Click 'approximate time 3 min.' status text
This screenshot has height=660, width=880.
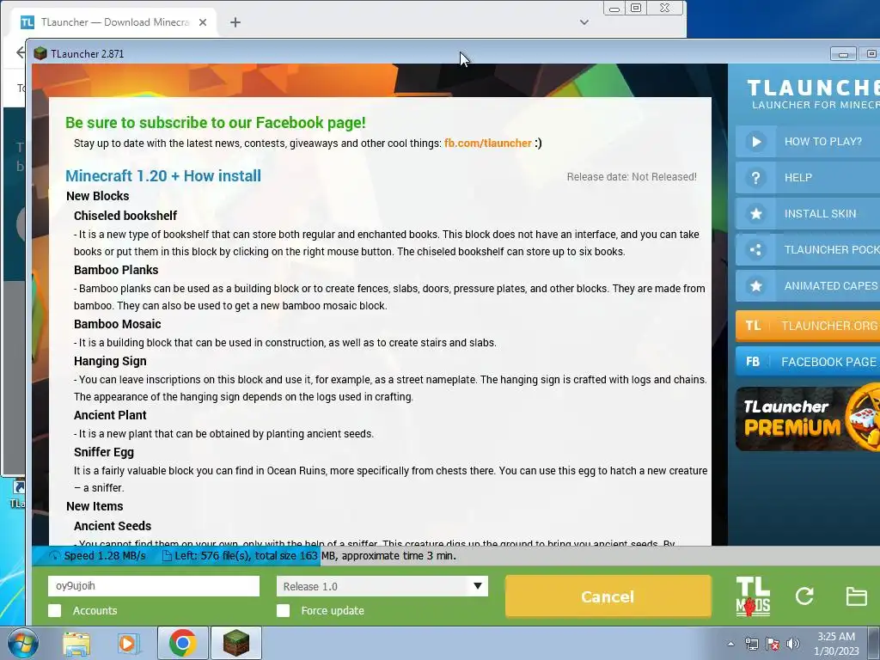399,556
